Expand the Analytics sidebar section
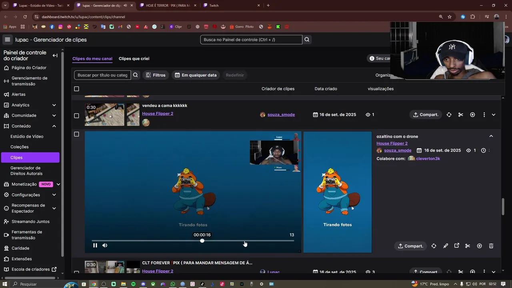The width and height of the screenshot is (512, 288). tap(54, 105)
